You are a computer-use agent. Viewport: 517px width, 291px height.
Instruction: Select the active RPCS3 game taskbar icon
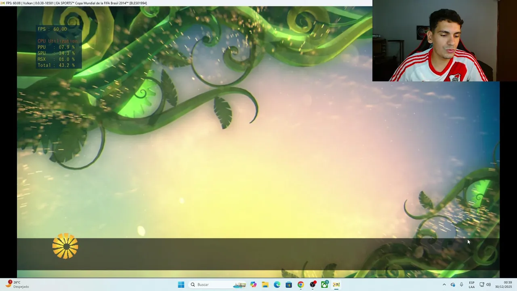[x=336, y=285]
